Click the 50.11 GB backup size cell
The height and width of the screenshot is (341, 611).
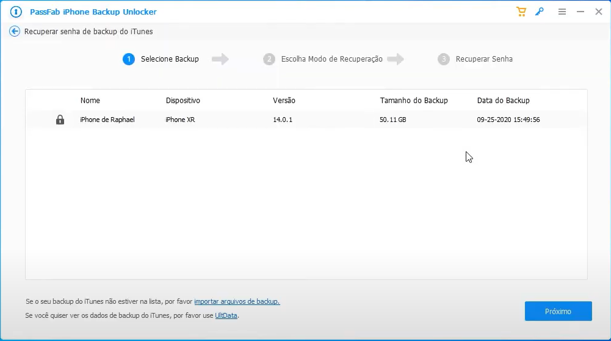393,120
